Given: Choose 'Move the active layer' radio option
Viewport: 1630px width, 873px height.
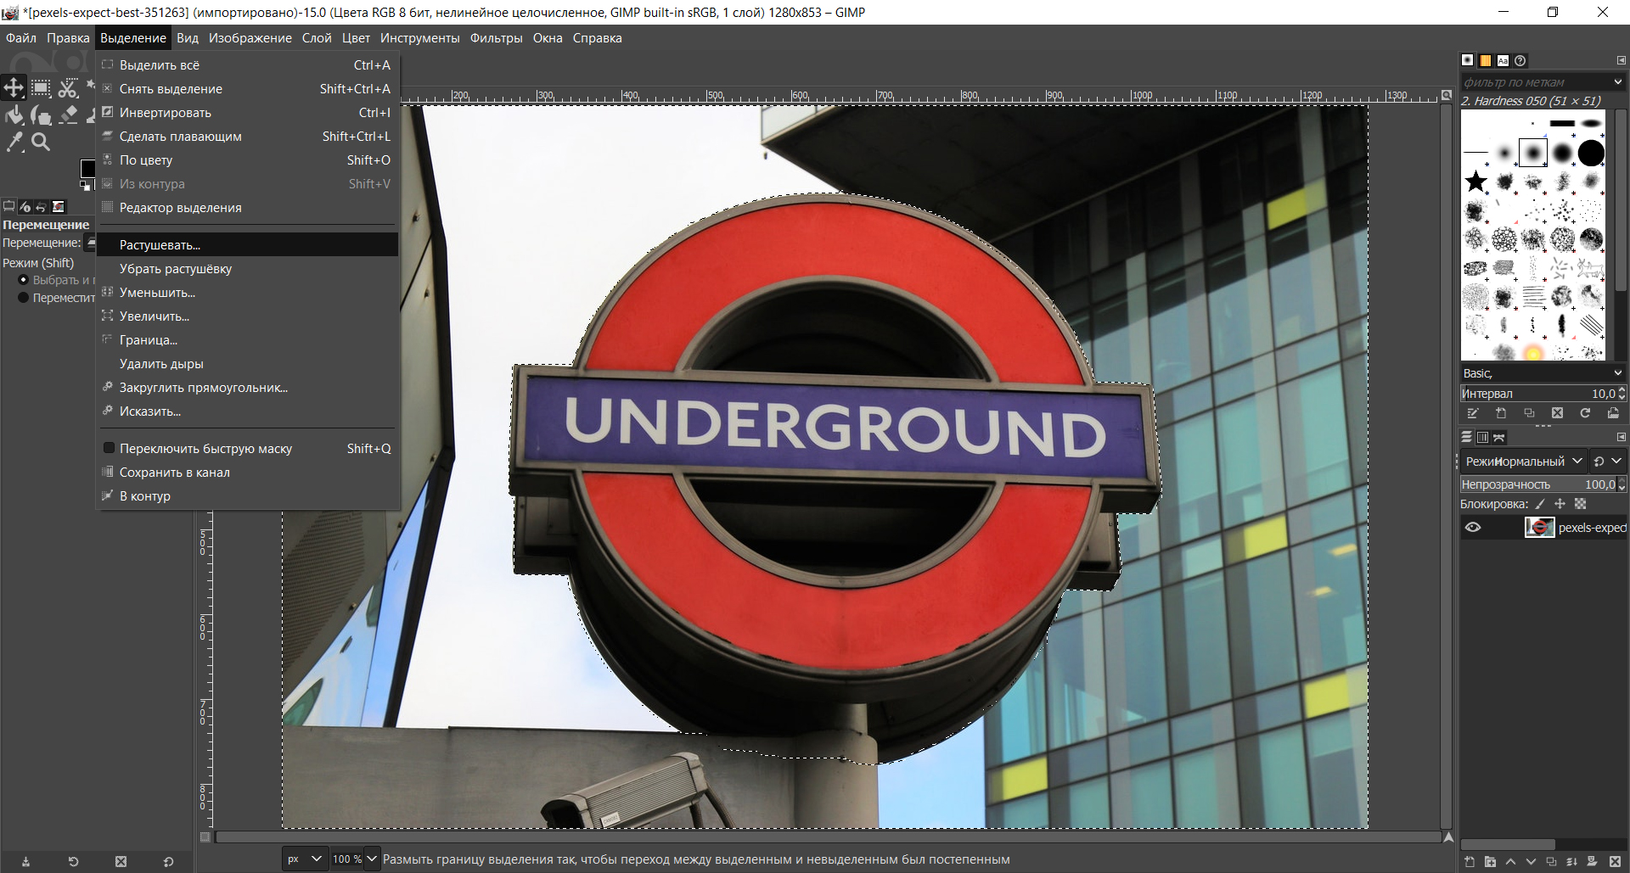Looking at the screenshot, I should (x=24, y=298).
